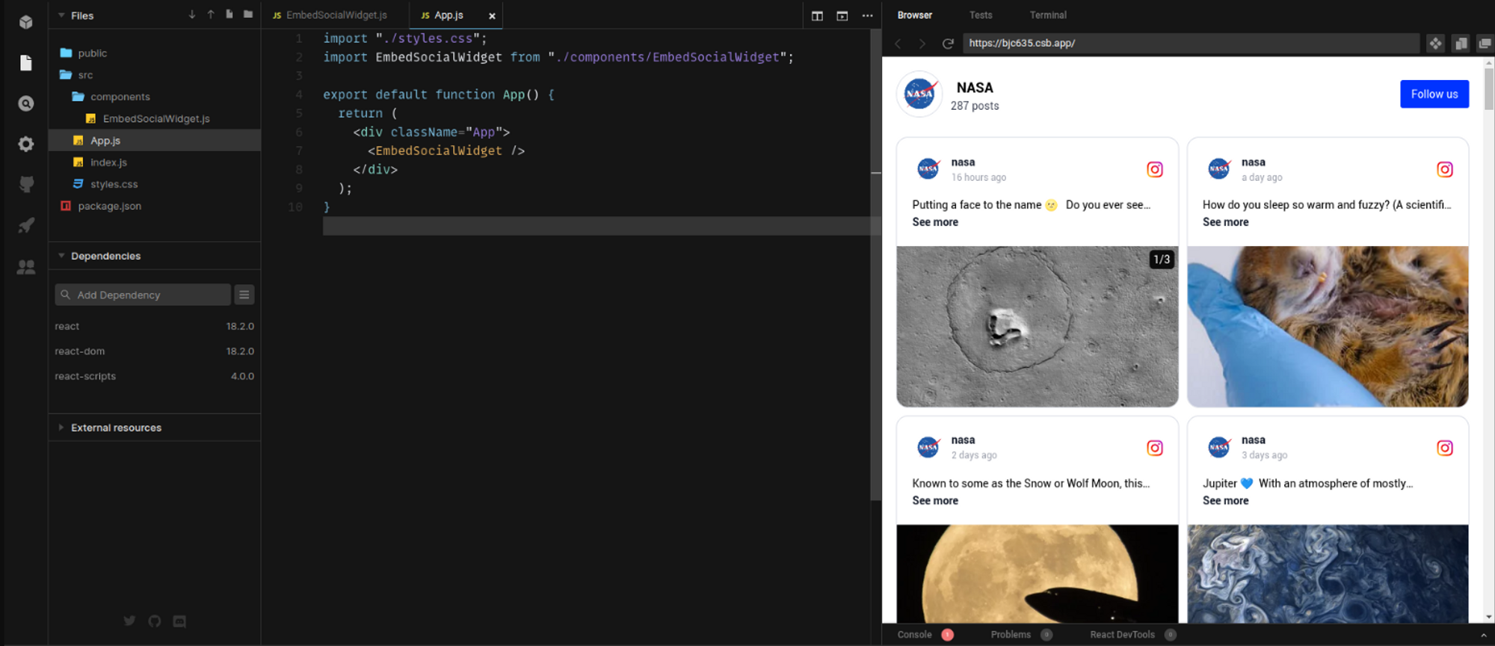Open the Deployment rocket sidebar icon
This screenshot has width=1495, height=646.
[x=26, y=225]
